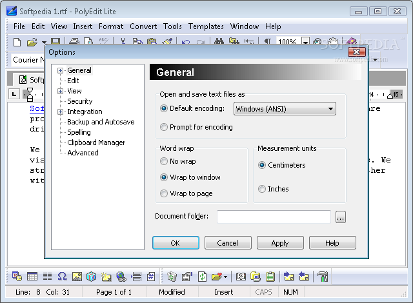Insert symbol Omega icon

(62, 277)
